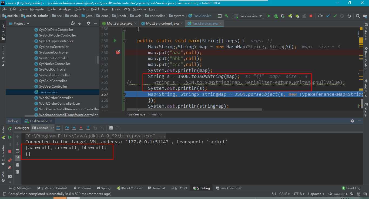
Task: Update project via Git blue arrow
Action: coord(328,16)
